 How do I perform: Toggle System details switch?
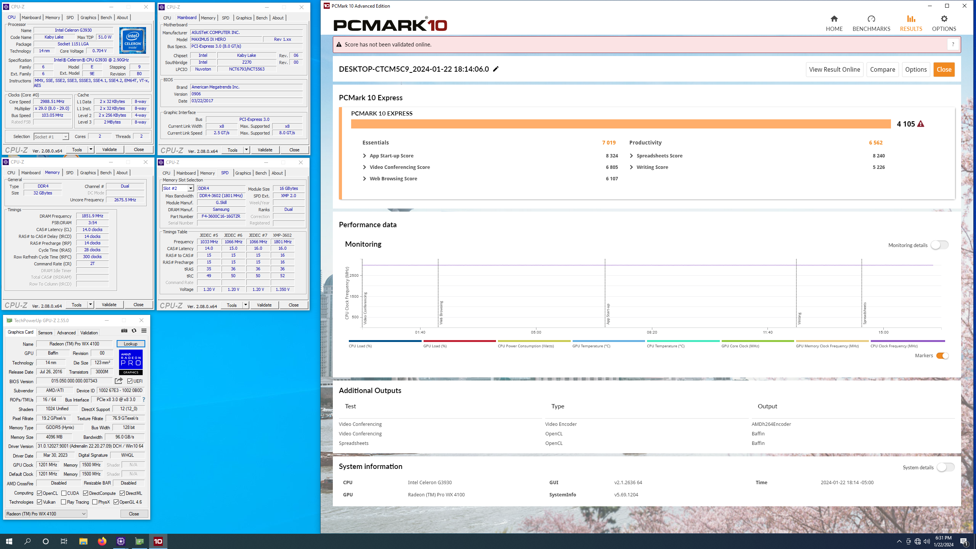946,467
